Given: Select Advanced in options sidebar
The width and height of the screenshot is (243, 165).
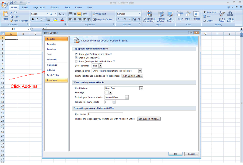Looking at the screenshot, I should pos(56,59).
